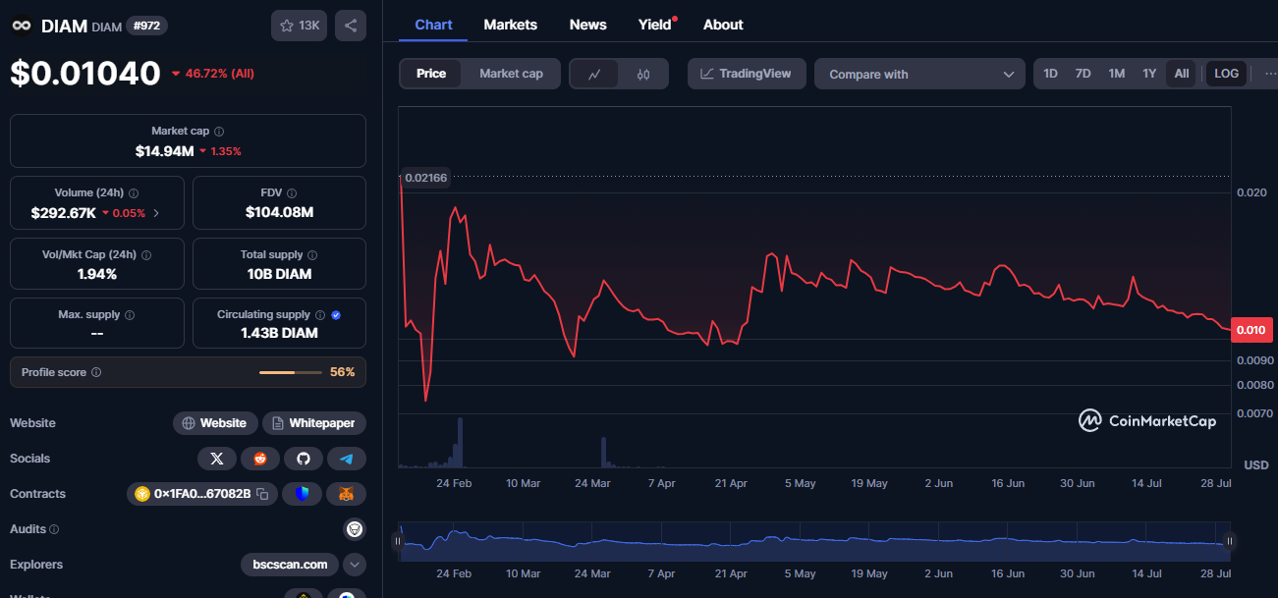Open the Yield tab
Image resolution: width=1278 pixels, height=598 pixels.
655,25
